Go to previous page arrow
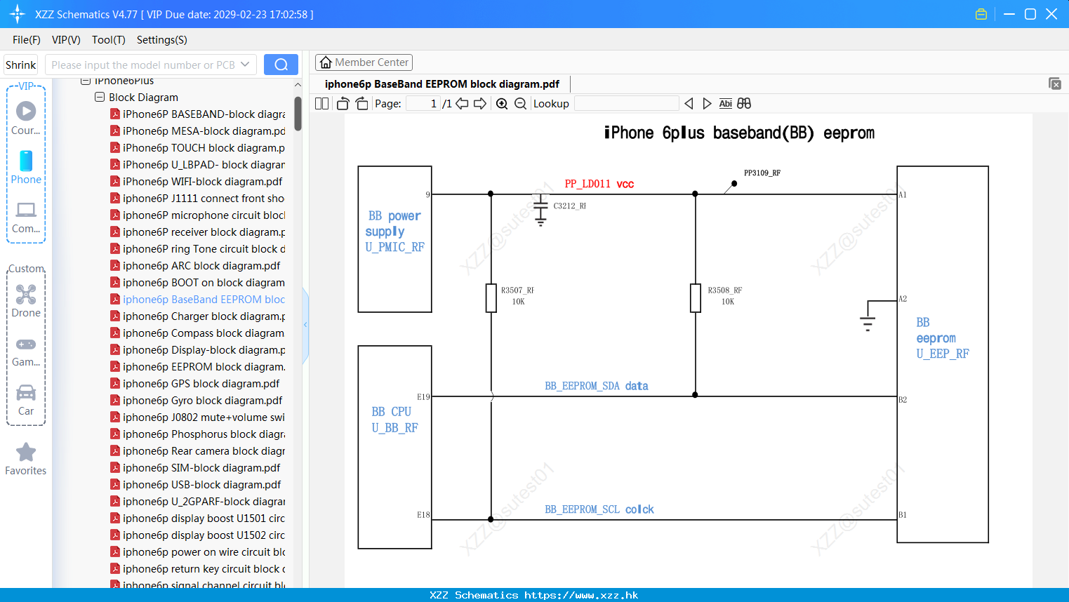The image size is (1069, 602). point(462,103)
